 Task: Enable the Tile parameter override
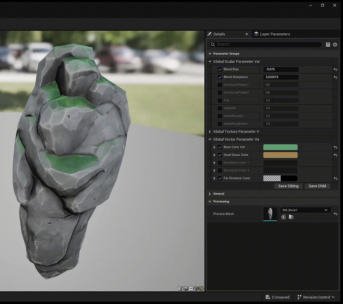point(220,101)
